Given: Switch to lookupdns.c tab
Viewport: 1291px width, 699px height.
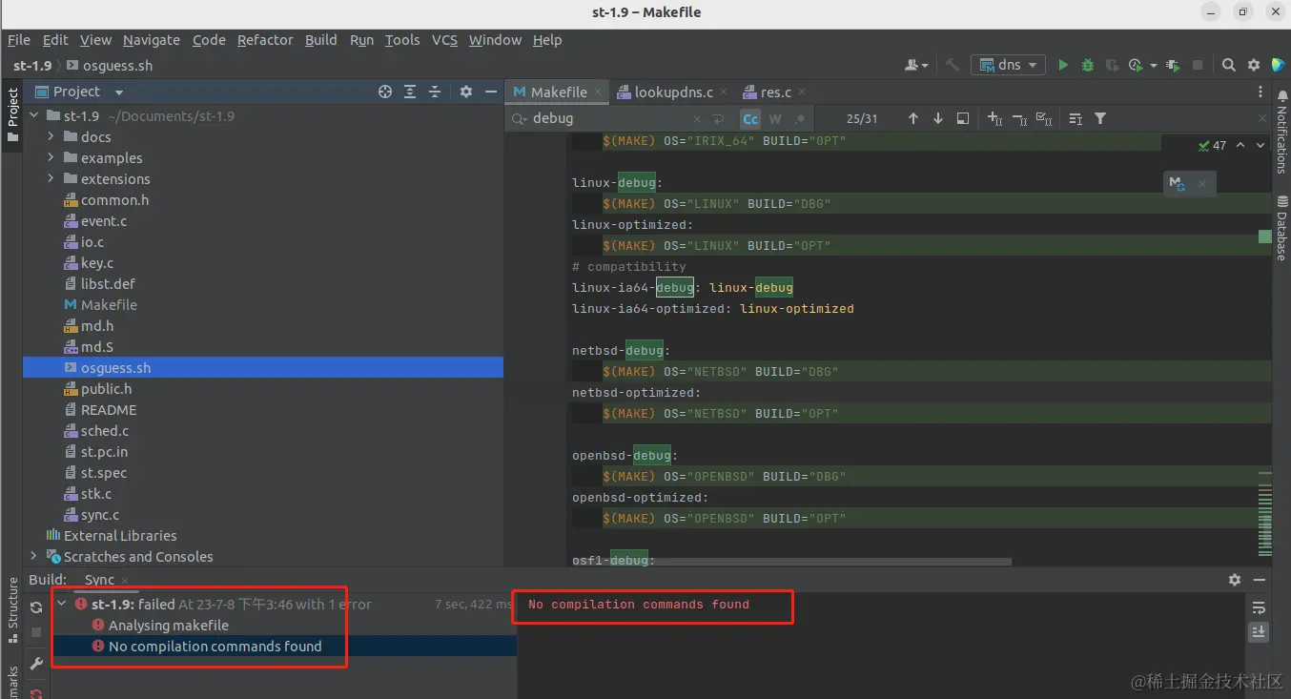Looking at the screenshot, I should [674, 92].
